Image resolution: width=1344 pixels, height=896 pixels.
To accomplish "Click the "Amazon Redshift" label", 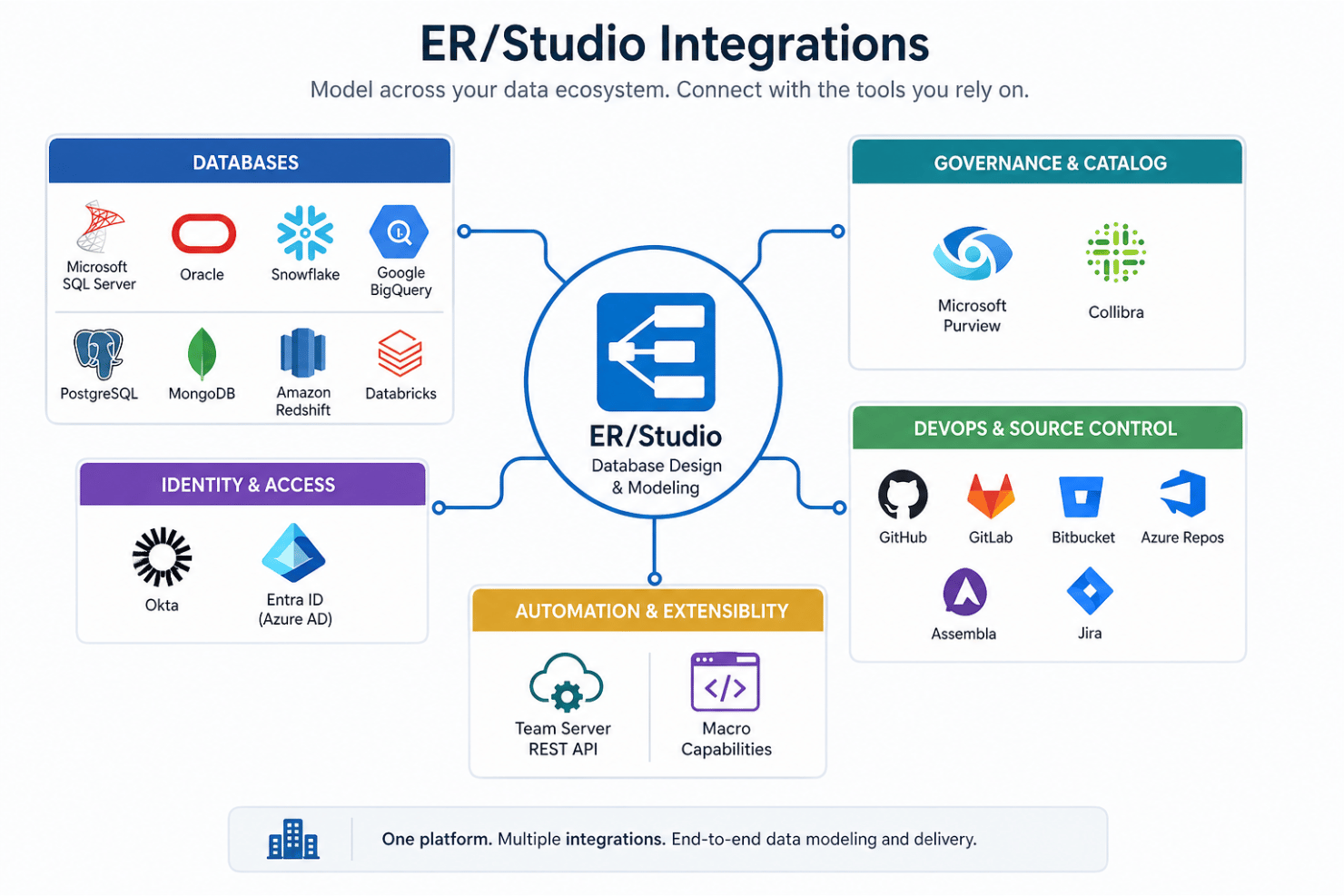I will [303, 401].
